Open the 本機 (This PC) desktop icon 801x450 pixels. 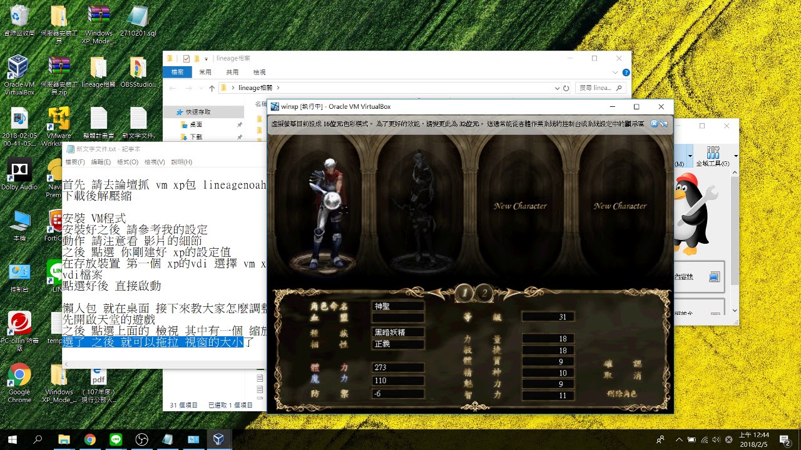19,226
